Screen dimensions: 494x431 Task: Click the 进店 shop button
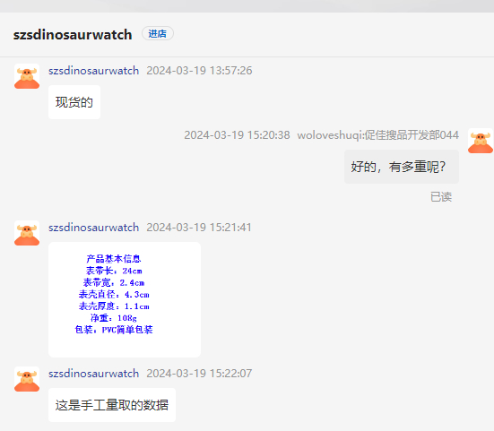pyautogui.click(x=158, y=33)
